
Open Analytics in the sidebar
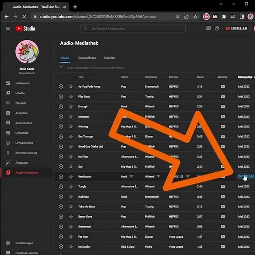[26, 113]
